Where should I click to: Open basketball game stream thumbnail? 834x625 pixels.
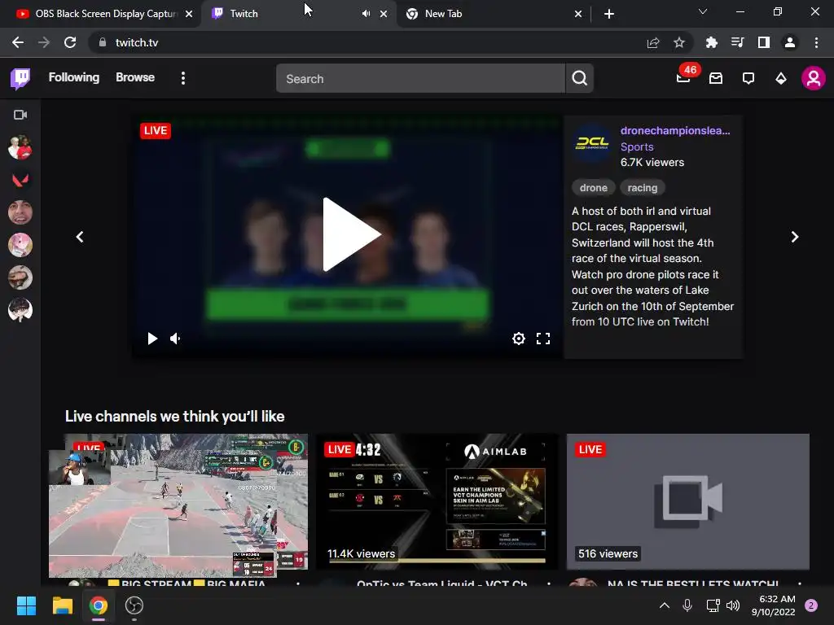178,505
